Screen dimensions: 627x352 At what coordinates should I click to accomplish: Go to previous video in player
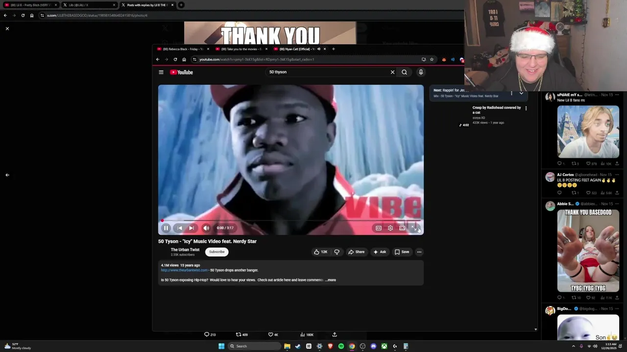pos(180,228)
